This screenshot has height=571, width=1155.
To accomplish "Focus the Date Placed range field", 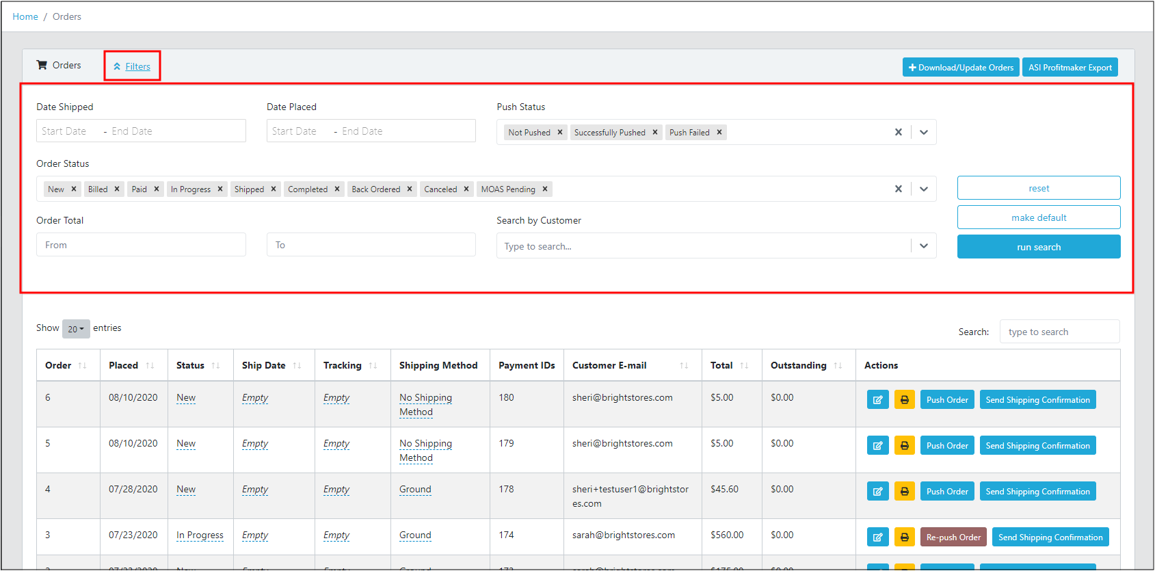I will (x=371, y=131).
